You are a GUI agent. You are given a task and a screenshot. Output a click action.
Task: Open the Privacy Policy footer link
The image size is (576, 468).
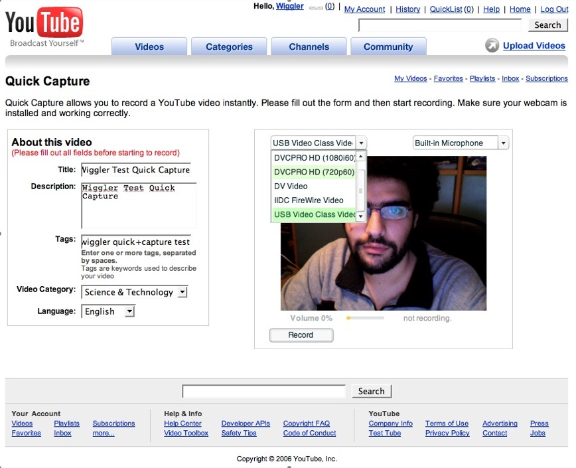click(447, 433)
